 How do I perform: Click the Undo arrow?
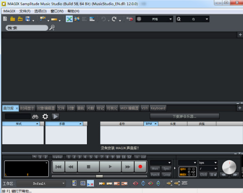pos(104,19)
